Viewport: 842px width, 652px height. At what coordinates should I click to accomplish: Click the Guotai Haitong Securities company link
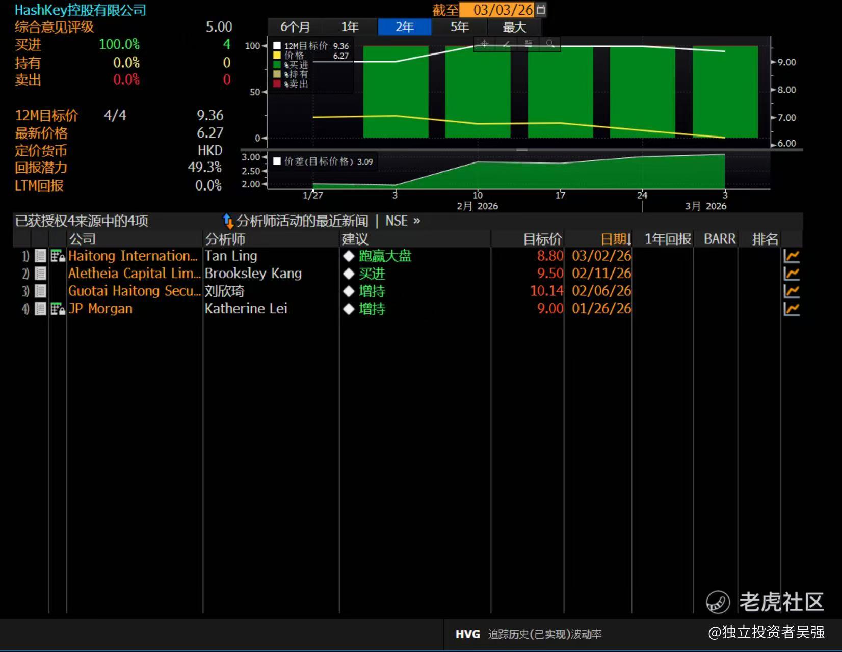[134, 291]
